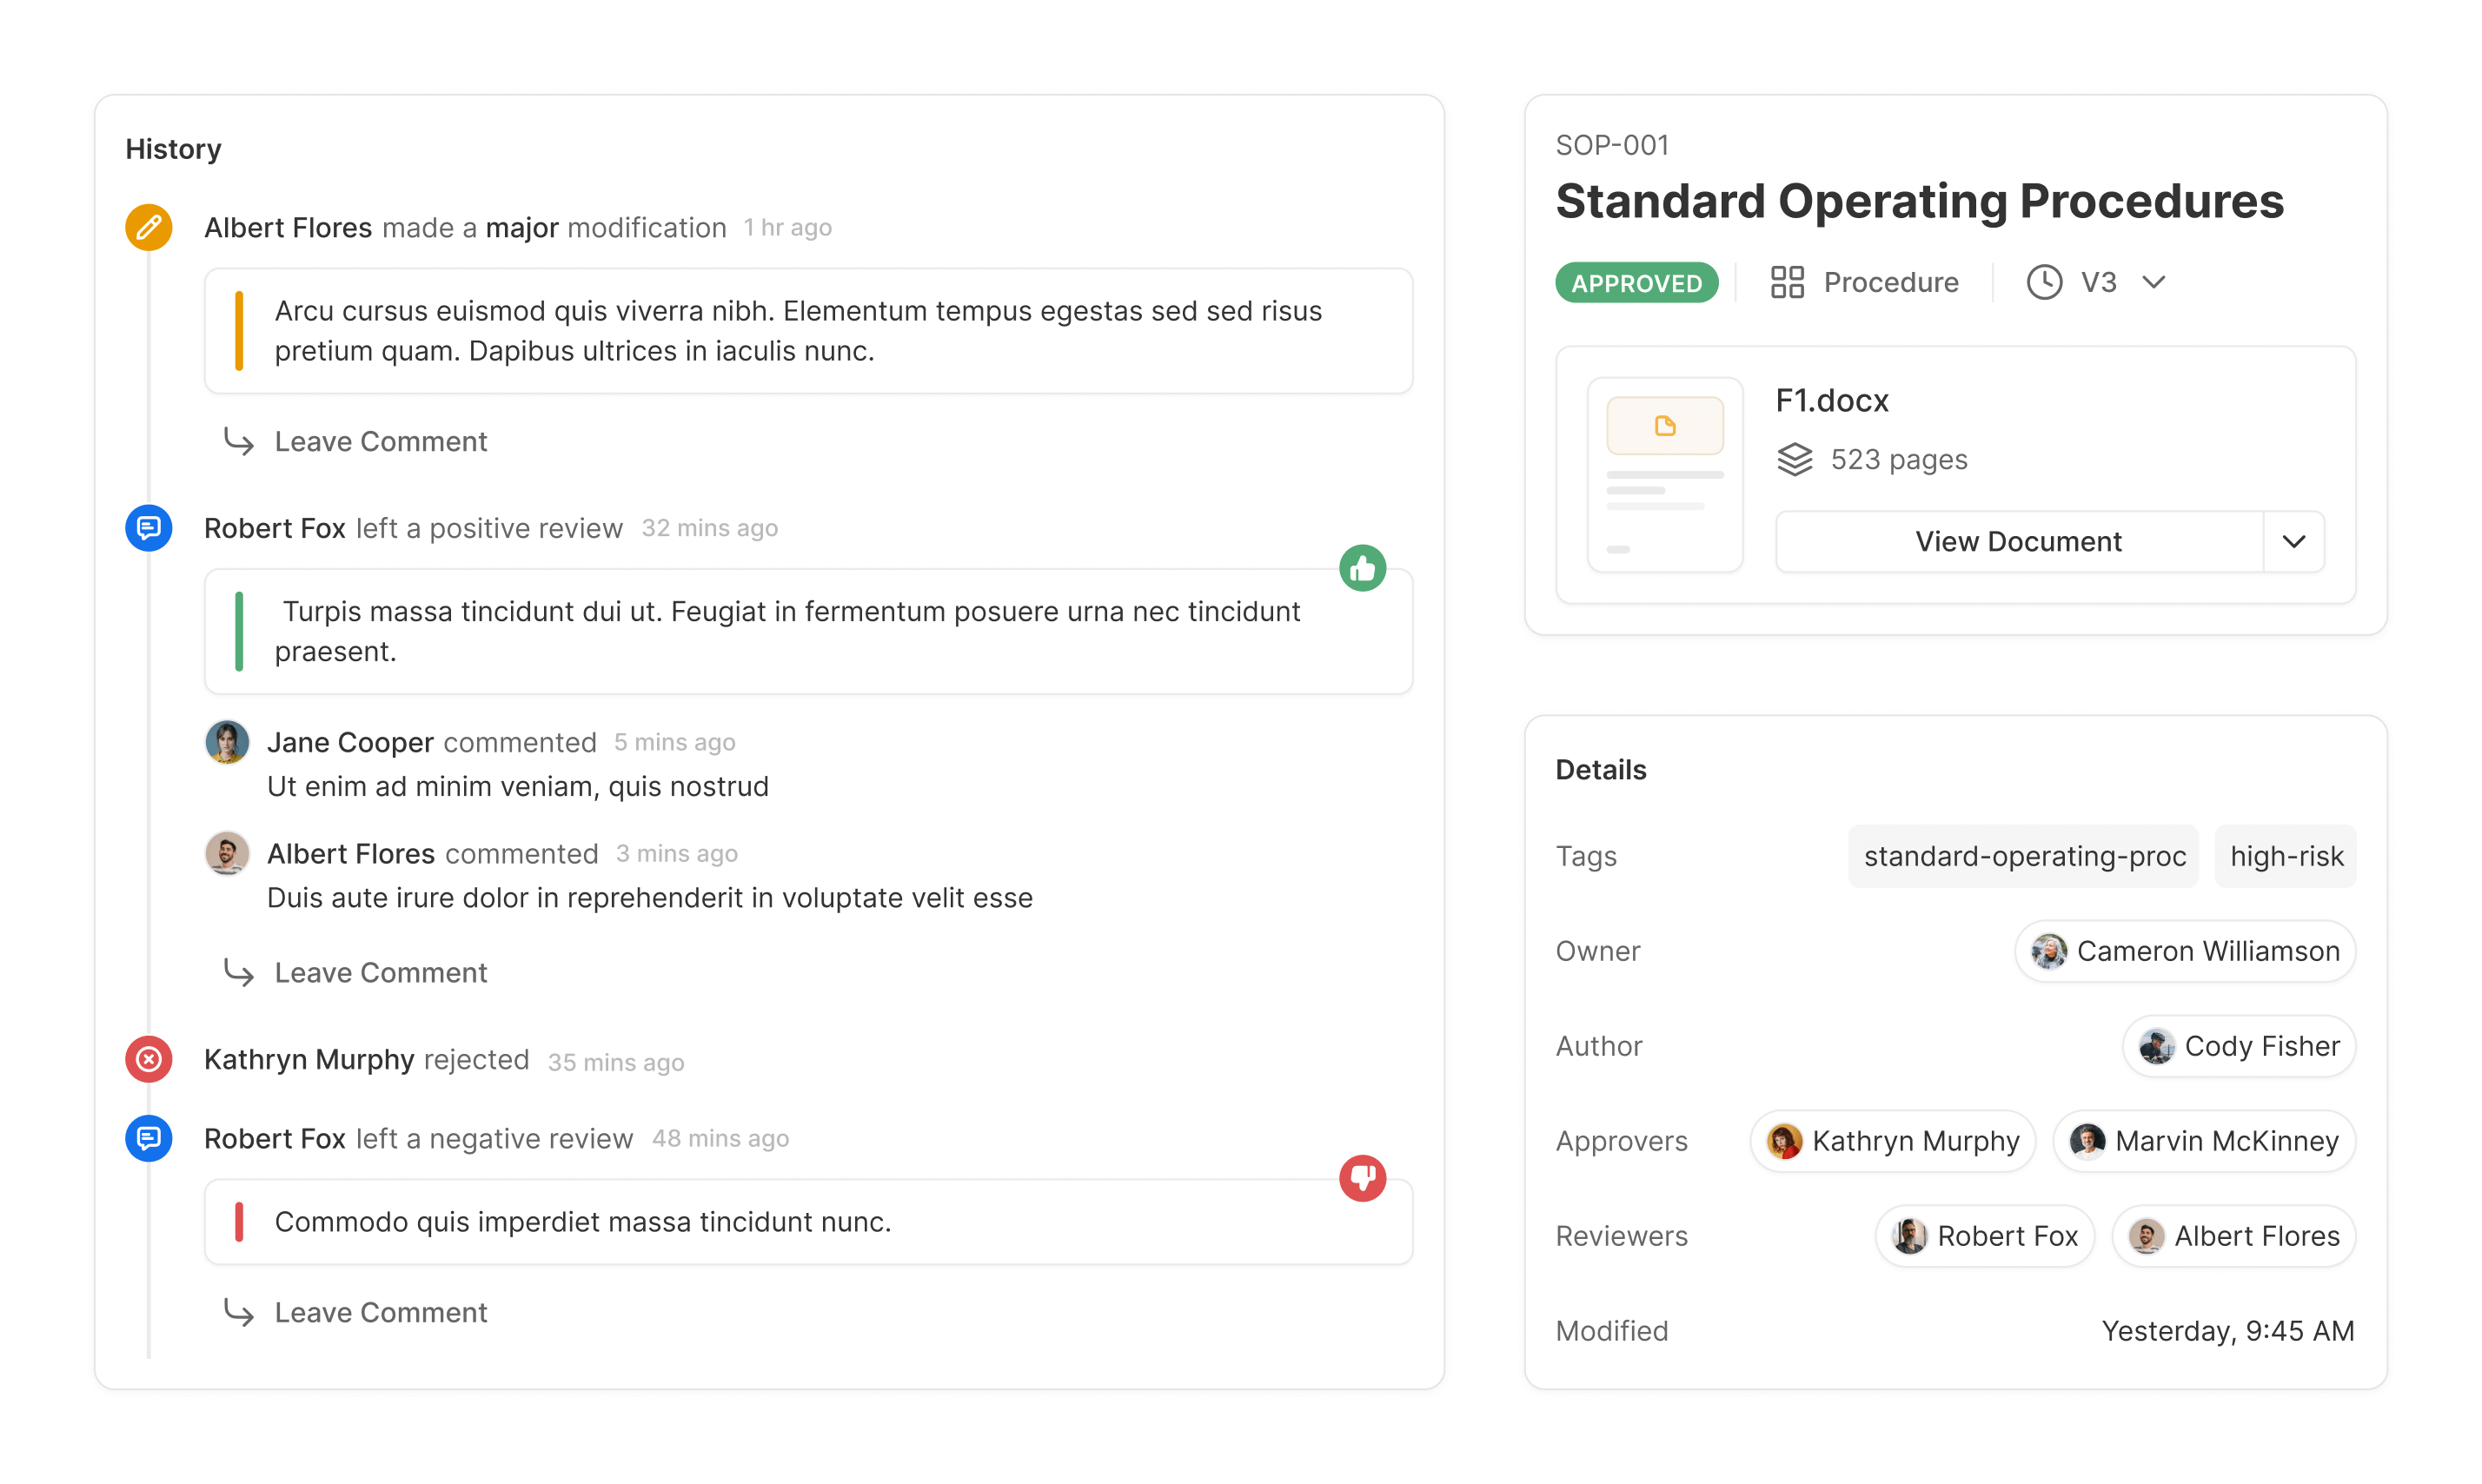This screenshot has height=1484, width=2482.
Task: Leave a comment under the negative review
Action: (x=380, y=1312)
